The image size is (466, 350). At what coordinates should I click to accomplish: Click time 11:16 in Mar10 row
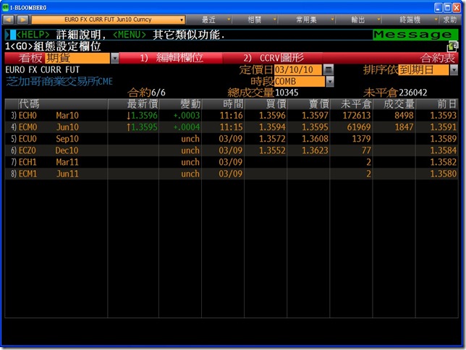click(232, 115)
